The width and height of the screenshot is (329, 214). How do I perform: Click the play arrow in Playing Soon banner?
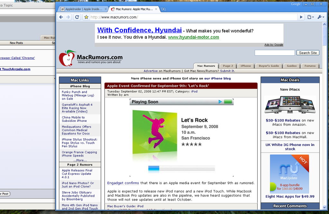[x=220, y=102]
